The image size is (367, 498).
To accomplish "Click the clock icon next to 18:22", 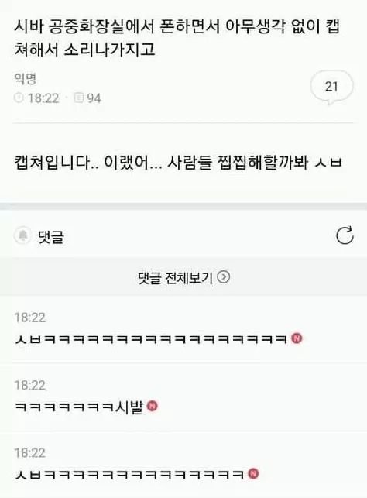I will [19, 98].
